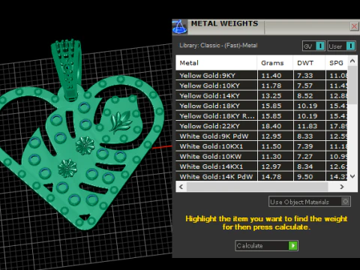Select the Yellow Gold:10KY row
Viewport: 360px width, 270px height.
point(262,85)
